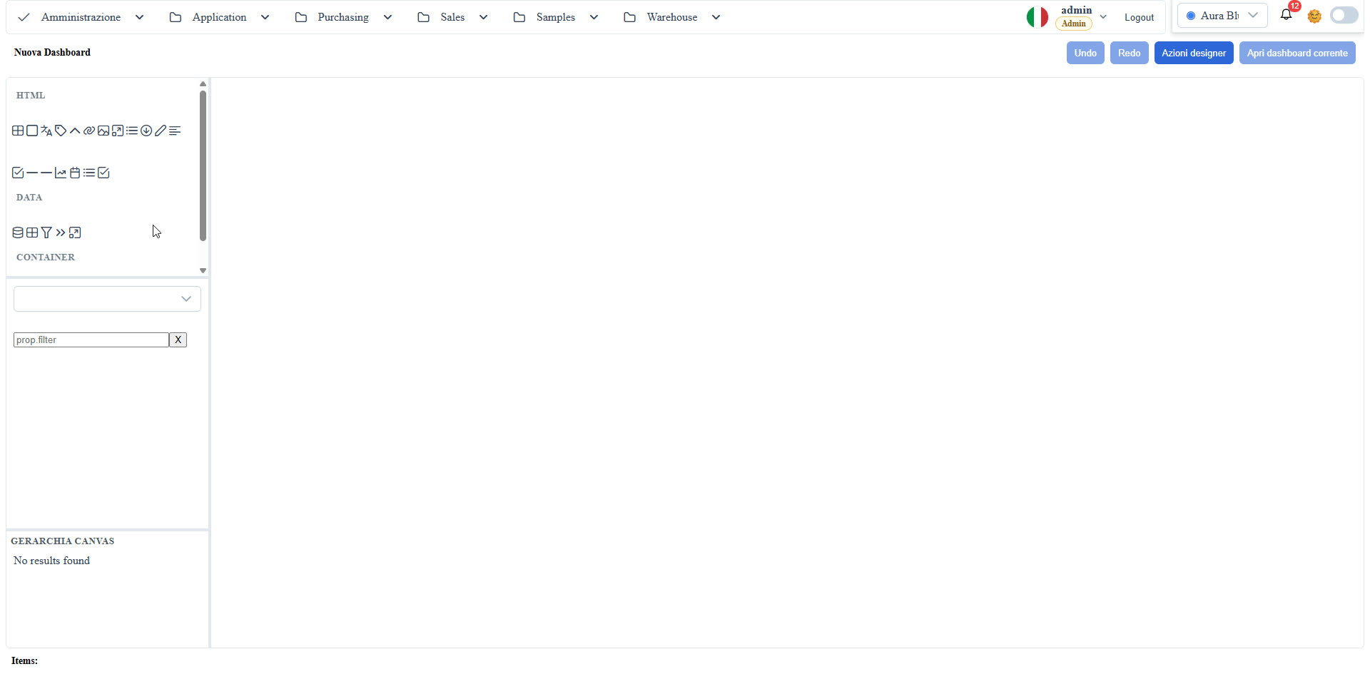Click the Admin role badge

click(x=1074, y=24)
